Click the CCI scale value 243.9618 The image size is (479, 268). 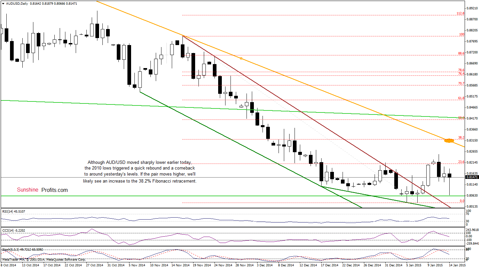(472, 230)
